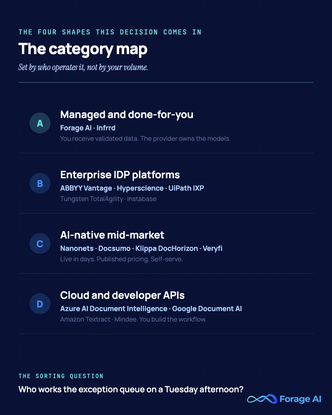Image resolution: width=332 pixels, height=415 pixels.
Task: Click the 'Nanonets · Docsumo · Klippa DocHorizon · Veryfi' line
Action: [x=141, y=248]
